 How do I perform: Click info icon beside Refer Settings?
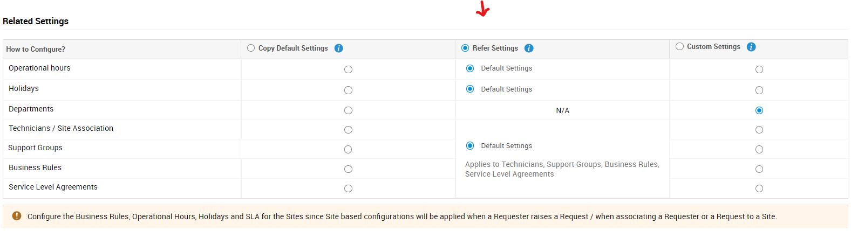529,48
